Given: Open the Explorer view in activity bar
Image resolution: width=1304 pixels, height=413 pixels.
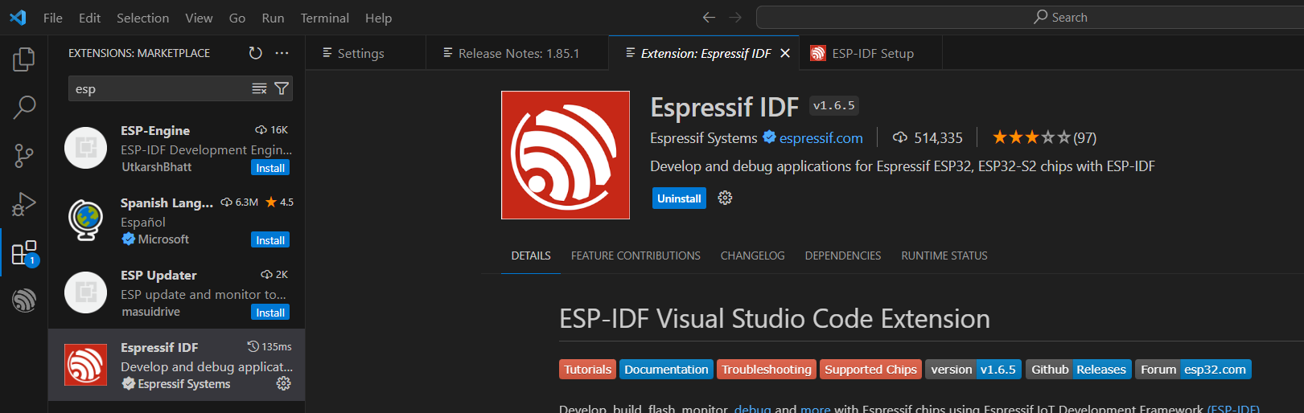Looking at the screenshot, I should pos(24,59).
